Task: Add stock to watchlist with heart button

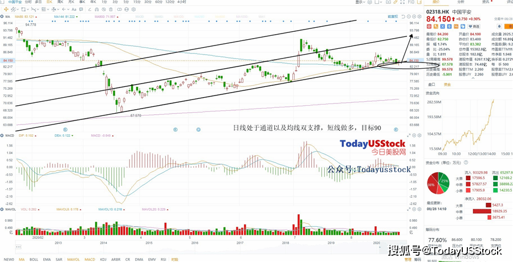Action: click(x=474, y=27)
